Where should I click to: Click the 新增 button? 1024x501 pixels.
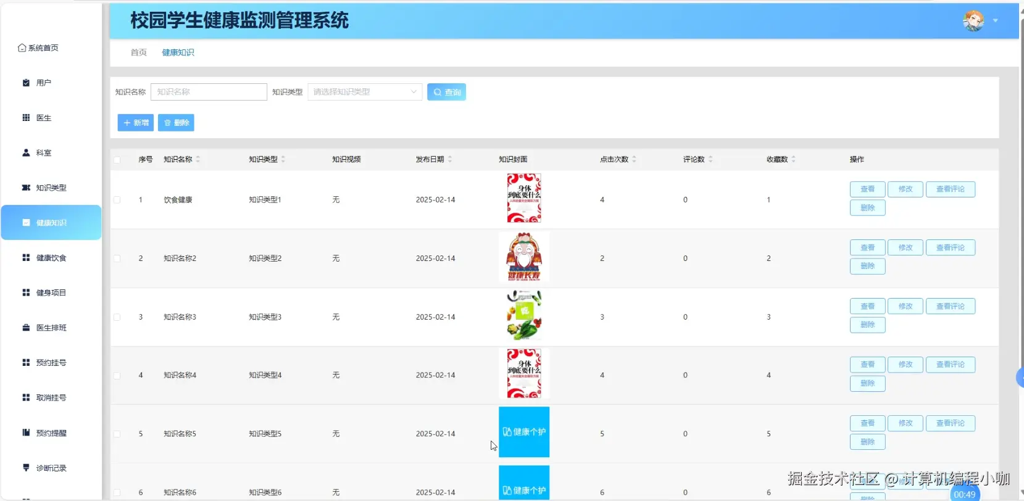coord(136,123)
